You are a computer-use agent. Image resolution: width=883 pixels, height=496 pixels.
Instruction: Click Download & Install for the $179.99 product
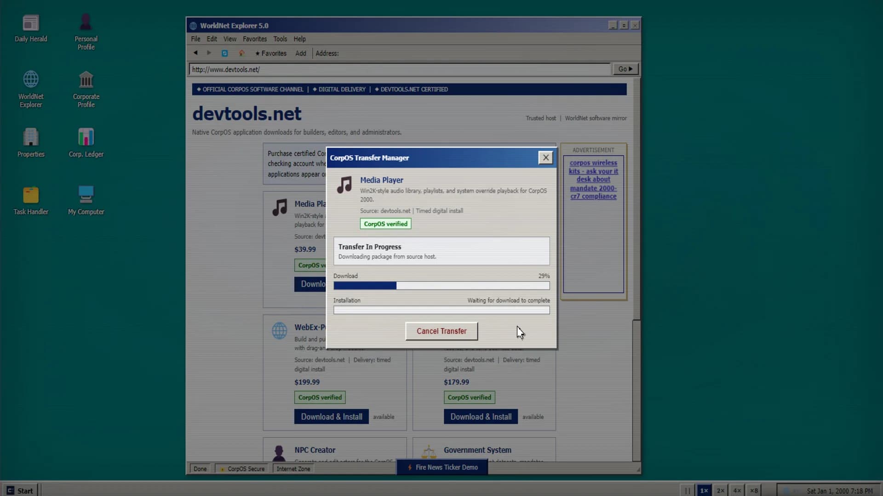(x=481, y=417)
